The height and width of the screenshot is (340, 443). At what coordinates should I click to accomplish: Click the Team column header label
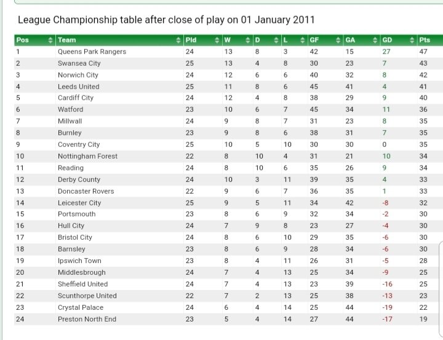67,40
